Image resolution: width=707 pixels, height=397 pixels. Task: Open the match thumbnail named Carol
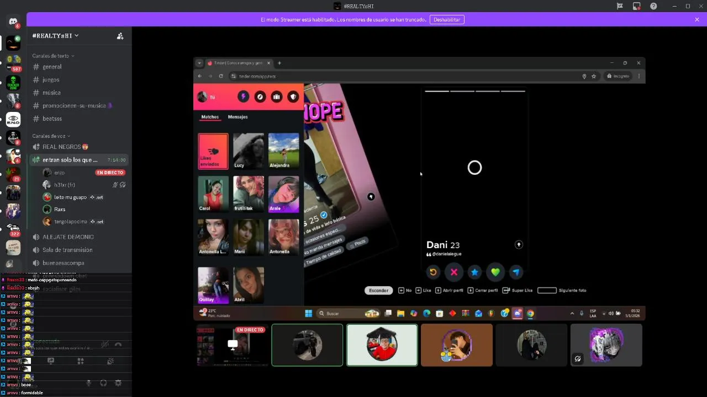tap(213, 194)
